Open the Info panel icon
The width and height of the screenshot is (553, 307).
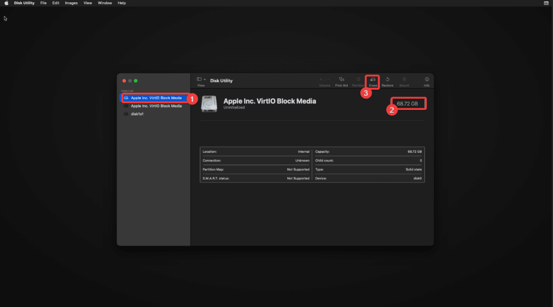[427, 80]
